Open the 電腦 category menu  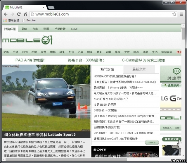pos(53,52)
